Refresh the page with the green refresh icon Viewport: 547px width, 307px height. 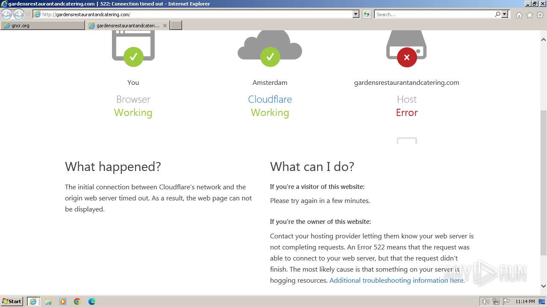367,14
